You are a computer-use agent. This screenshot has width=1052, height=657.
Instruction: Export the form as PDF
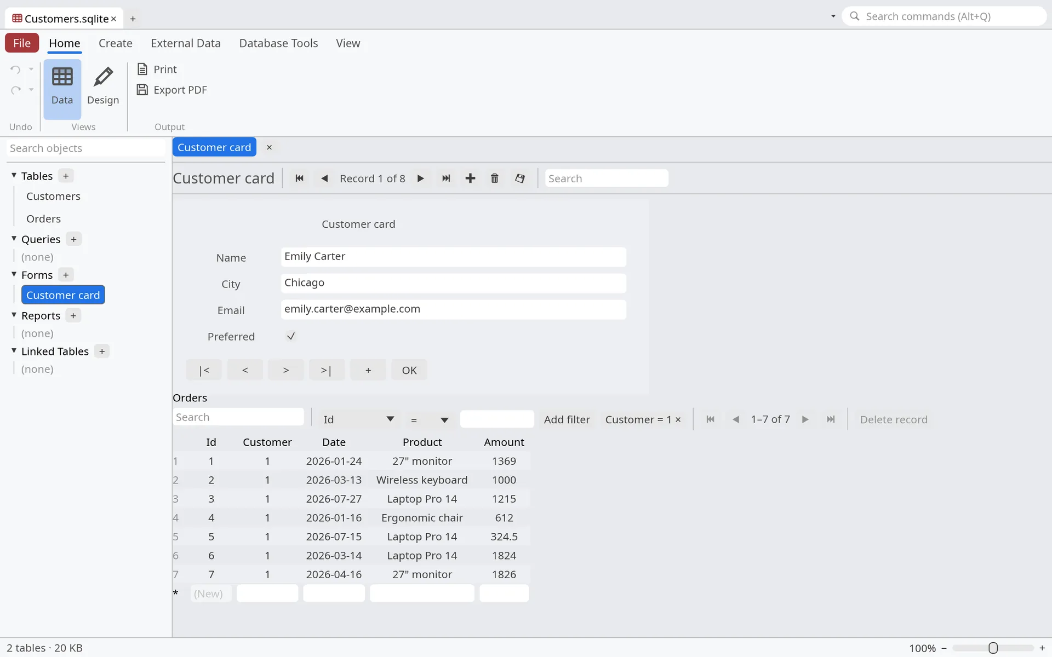click(172, 90)
